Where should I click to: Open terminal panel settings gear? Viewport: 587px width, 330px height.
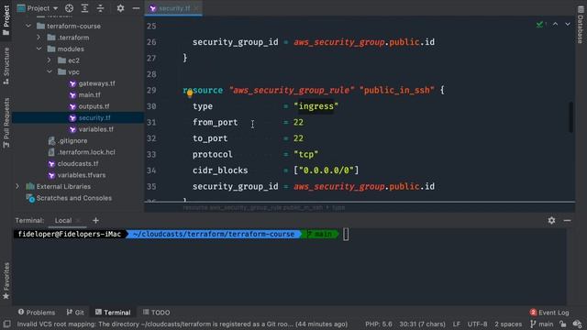(551, 220)
